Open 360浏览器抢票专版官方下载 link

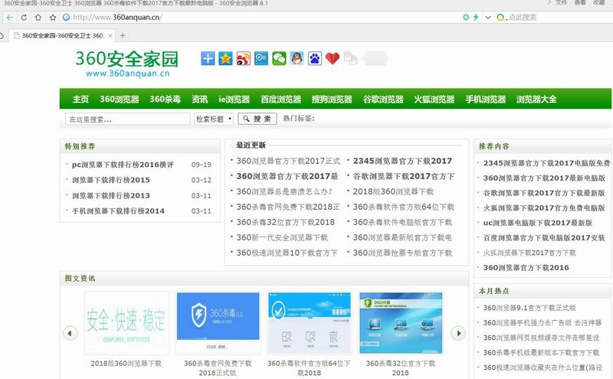pos(402,253)
